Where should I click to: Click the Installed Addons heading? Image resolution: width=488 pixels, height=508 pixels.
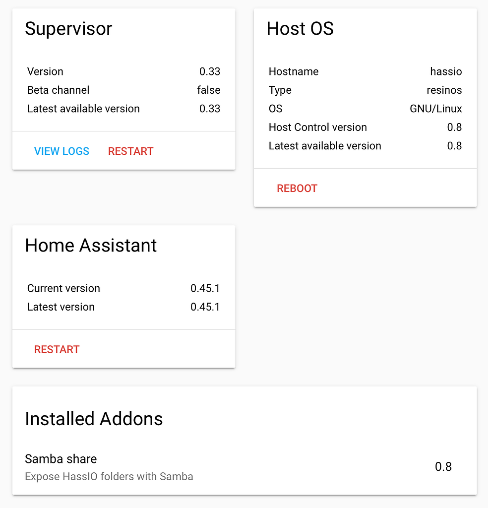pyautogui.click(x=94, y=419)
